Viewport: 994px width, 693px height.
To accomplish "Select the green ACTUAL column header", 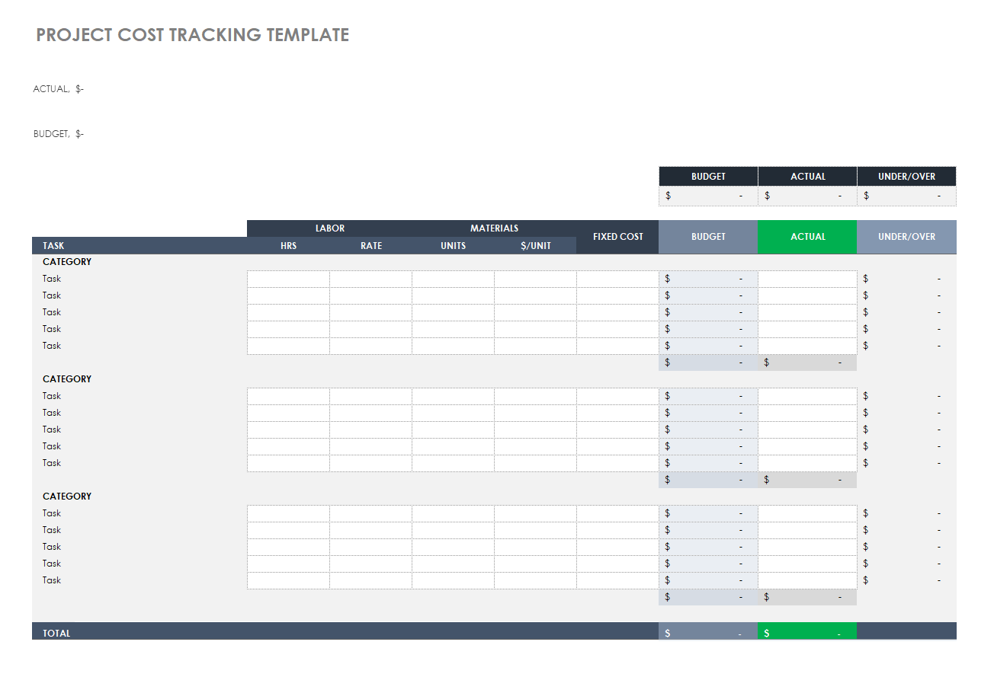I will pos(807,237).
